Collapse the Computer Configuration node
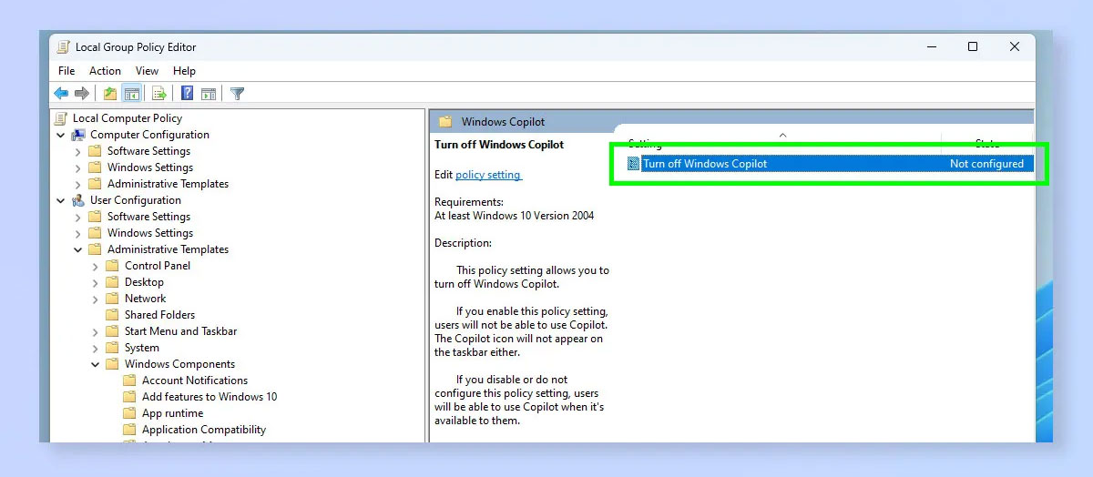The height and width of the screenshot is (477, 1093). 61,135
